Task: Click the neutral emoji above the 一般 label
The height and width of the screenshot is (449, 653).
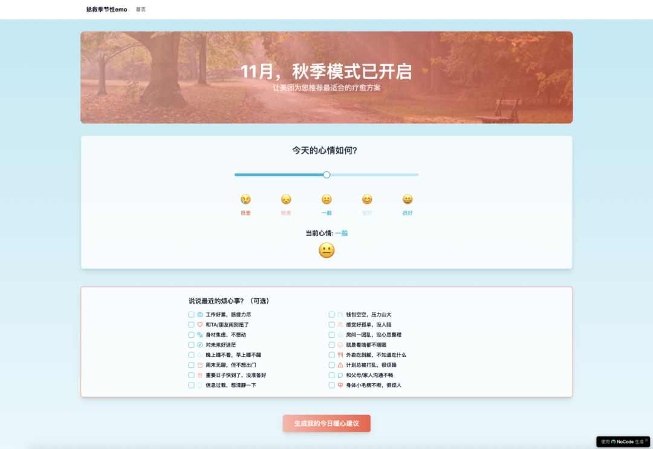Action: [x=326, y=199]
